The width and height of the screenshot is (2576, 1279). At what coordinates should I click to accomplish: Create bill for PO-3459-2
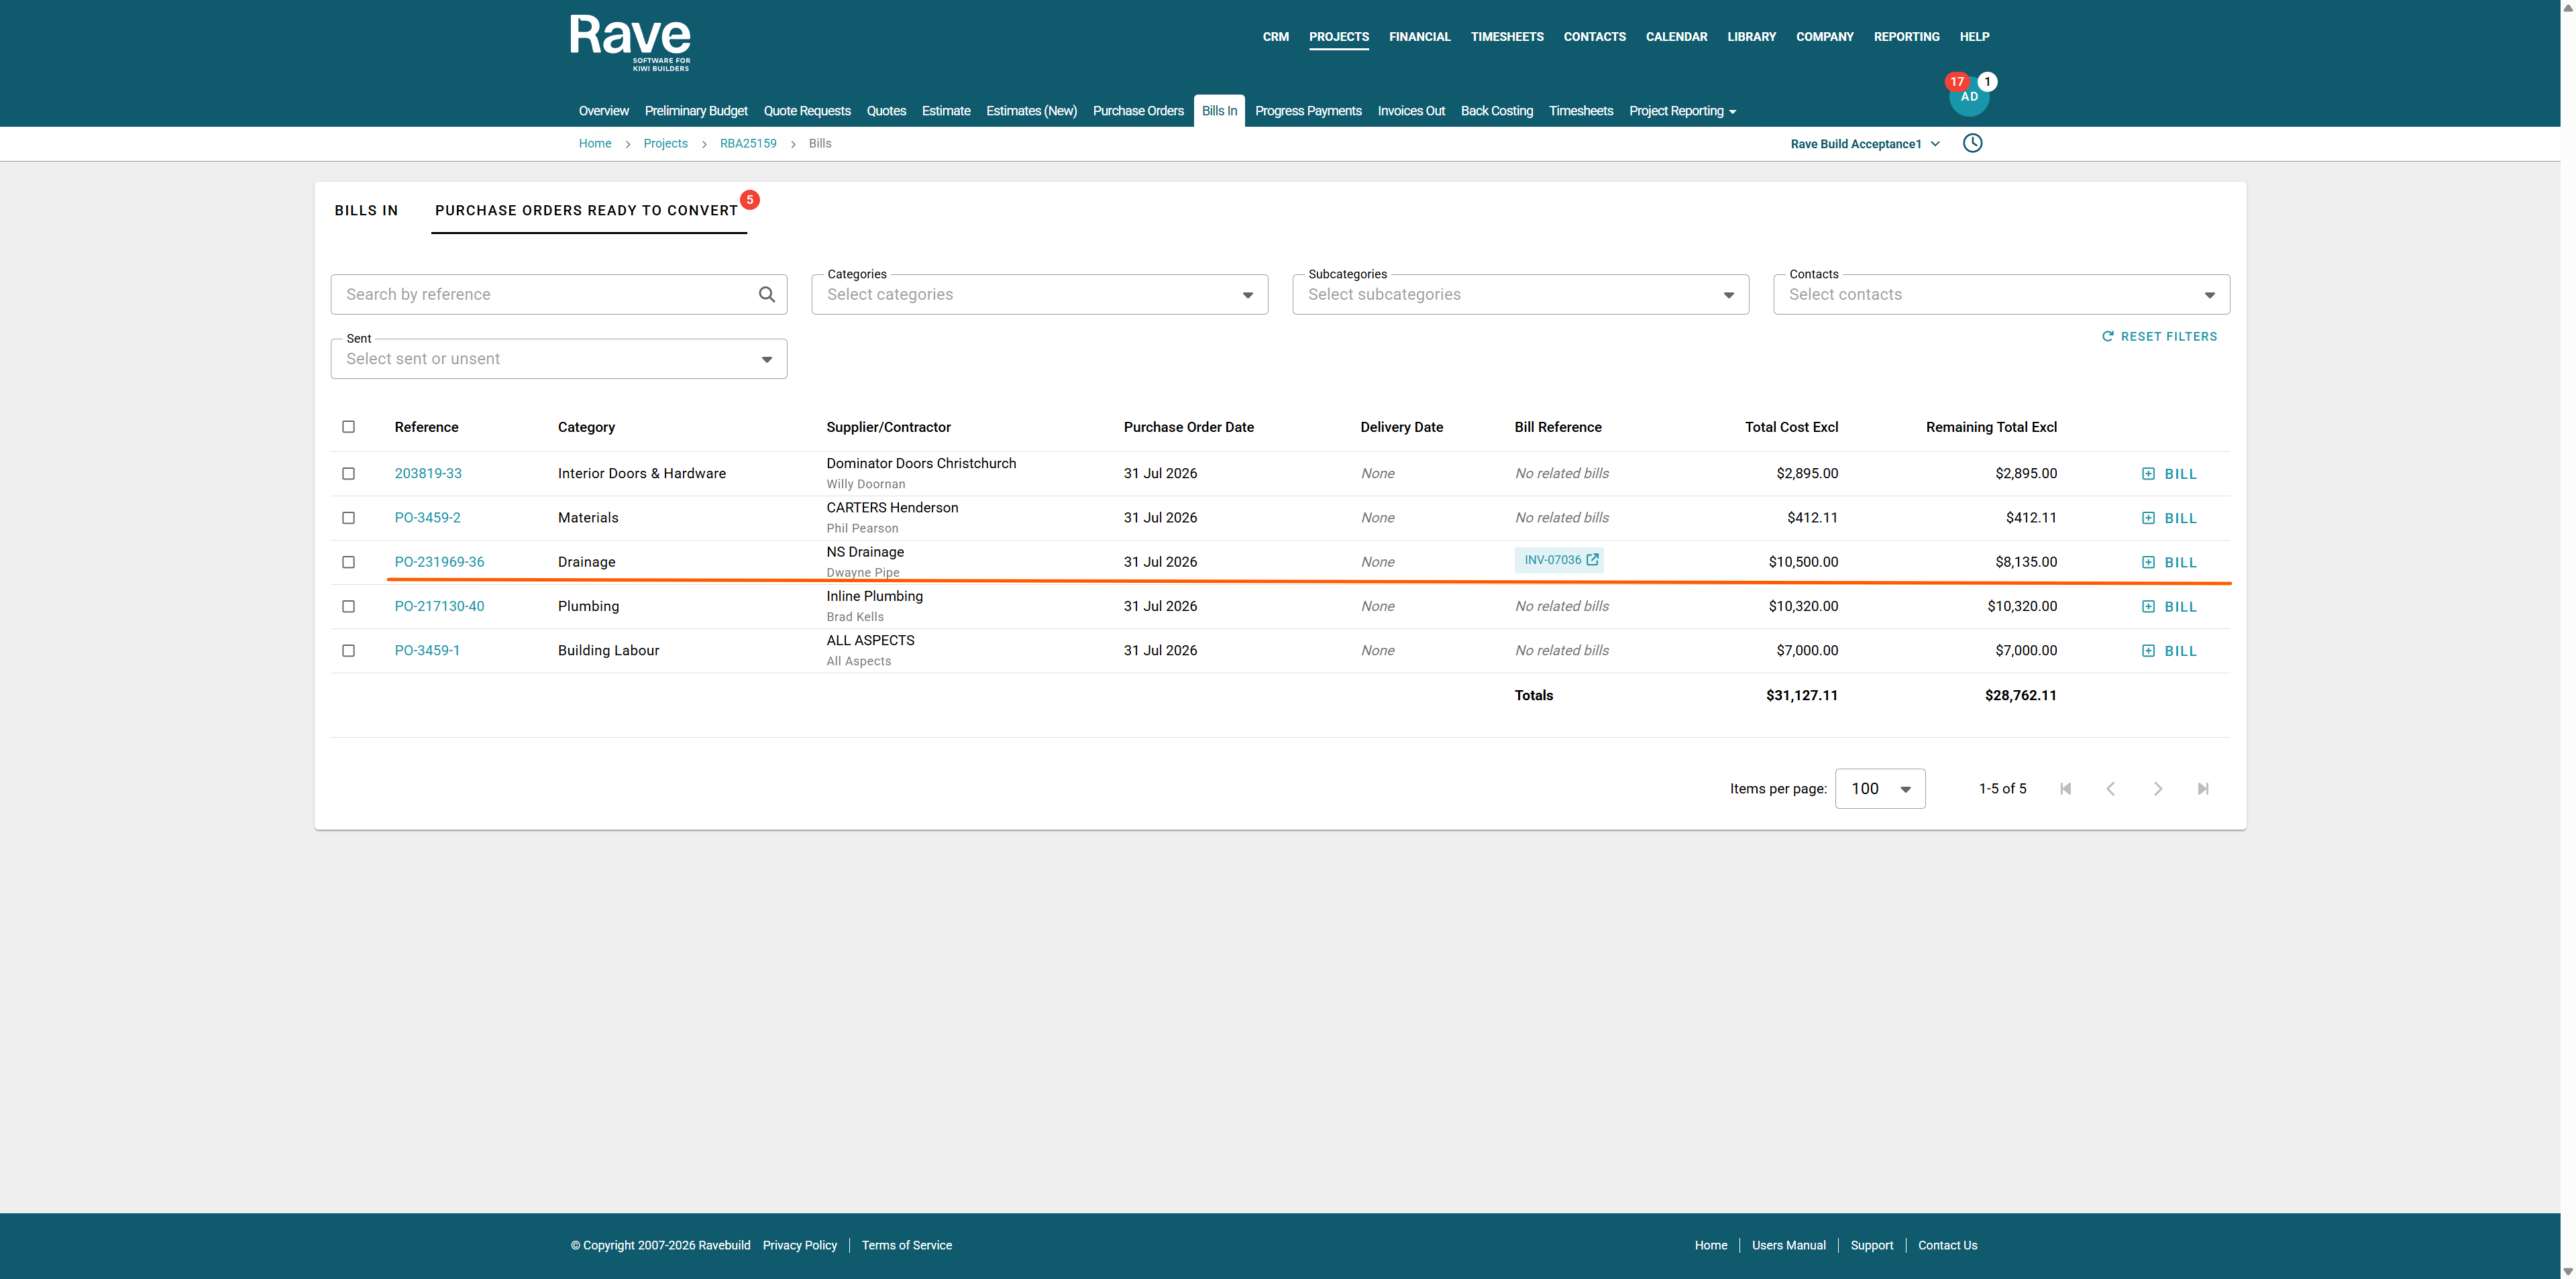tap(2169, 518)
